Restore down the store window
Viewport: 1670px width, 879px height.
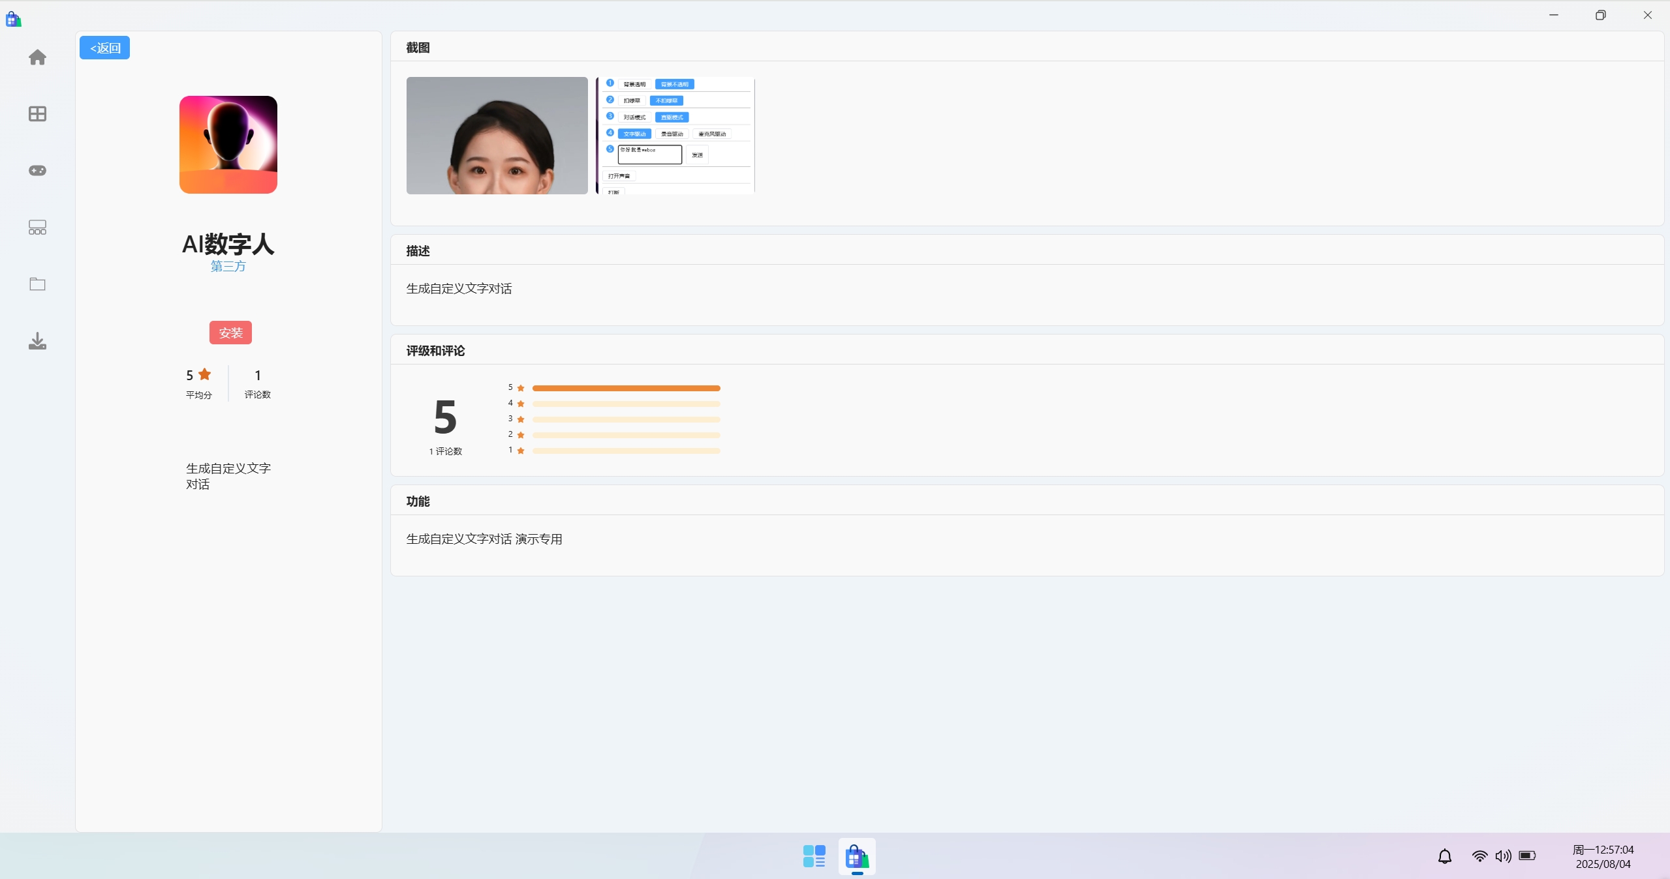pos(1601,15)
